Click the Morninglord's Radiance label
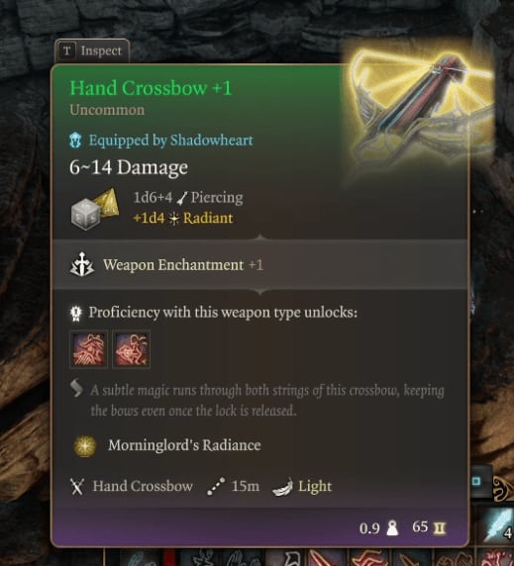 pos(184,445)
